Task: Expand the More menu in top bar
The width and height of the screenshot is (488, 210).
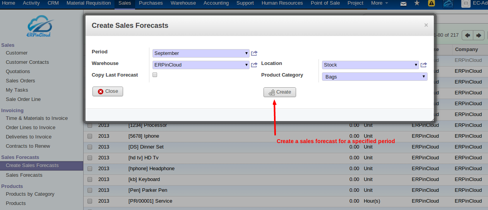Action: coord(379,3)
